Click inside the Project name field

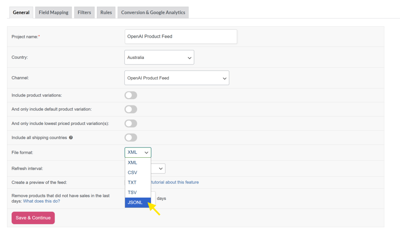(180, 36)
